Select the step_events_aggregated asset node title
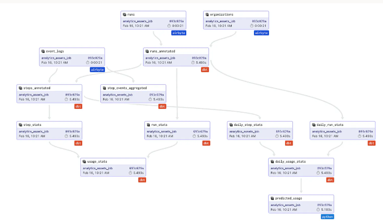The image size is (383, 223). tap(127, 88)
